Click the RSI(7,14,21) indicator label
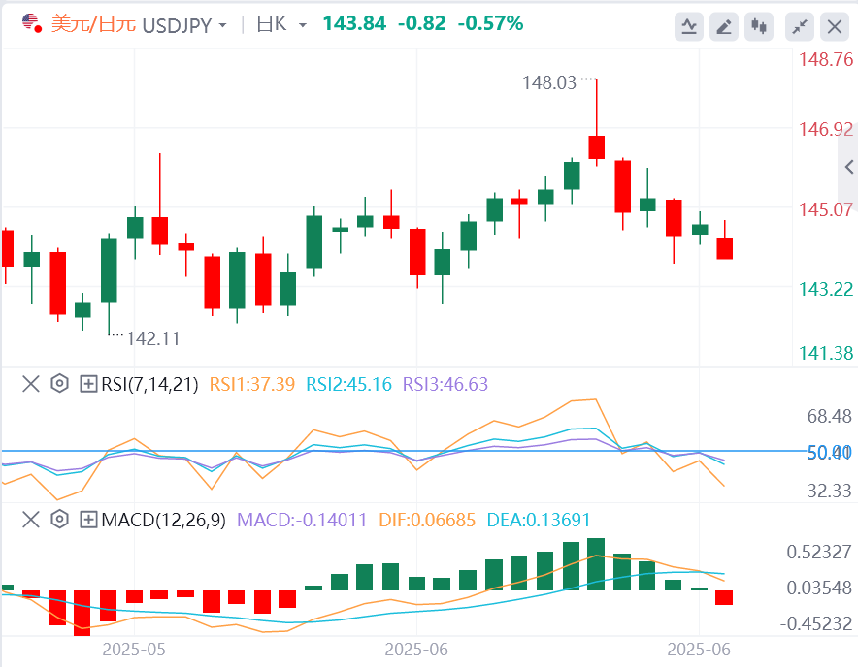 tap(149, 384)
